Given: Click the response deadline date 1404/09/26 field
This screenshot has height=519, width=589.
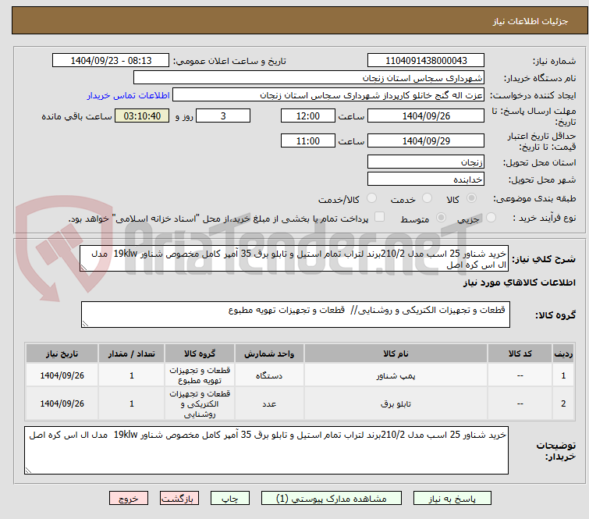Looking at the screenshot, I should coord(426,116).
